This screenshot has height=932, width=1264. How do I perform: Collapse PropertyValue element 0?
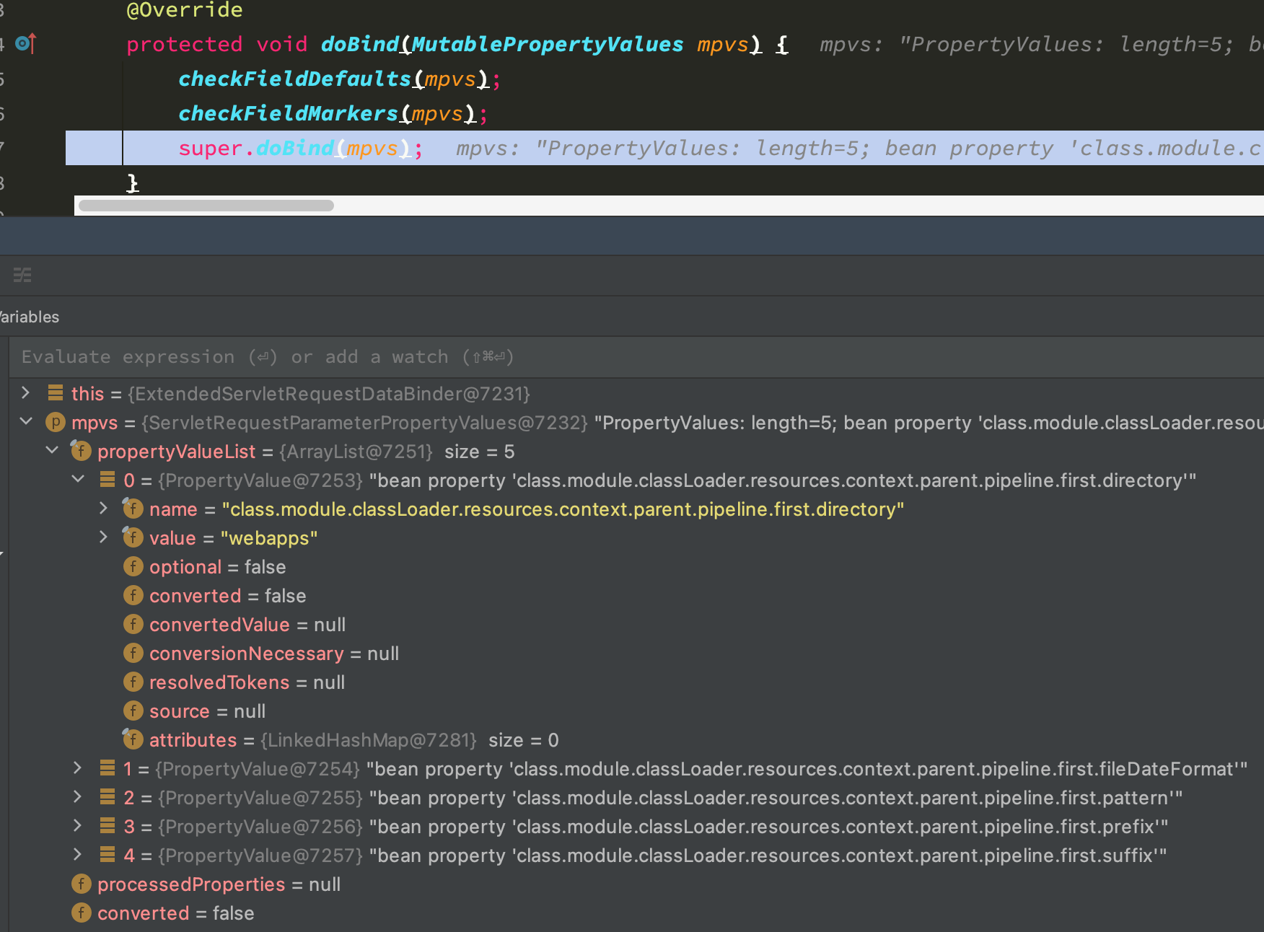78,479
